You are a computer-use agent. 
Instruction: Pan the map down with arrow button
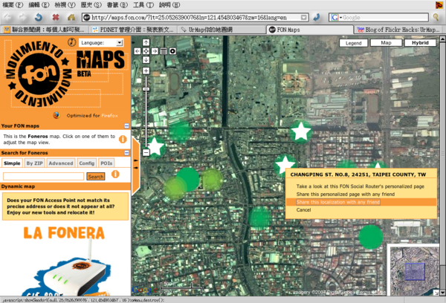pyautogui.click(x=146, y=59)
